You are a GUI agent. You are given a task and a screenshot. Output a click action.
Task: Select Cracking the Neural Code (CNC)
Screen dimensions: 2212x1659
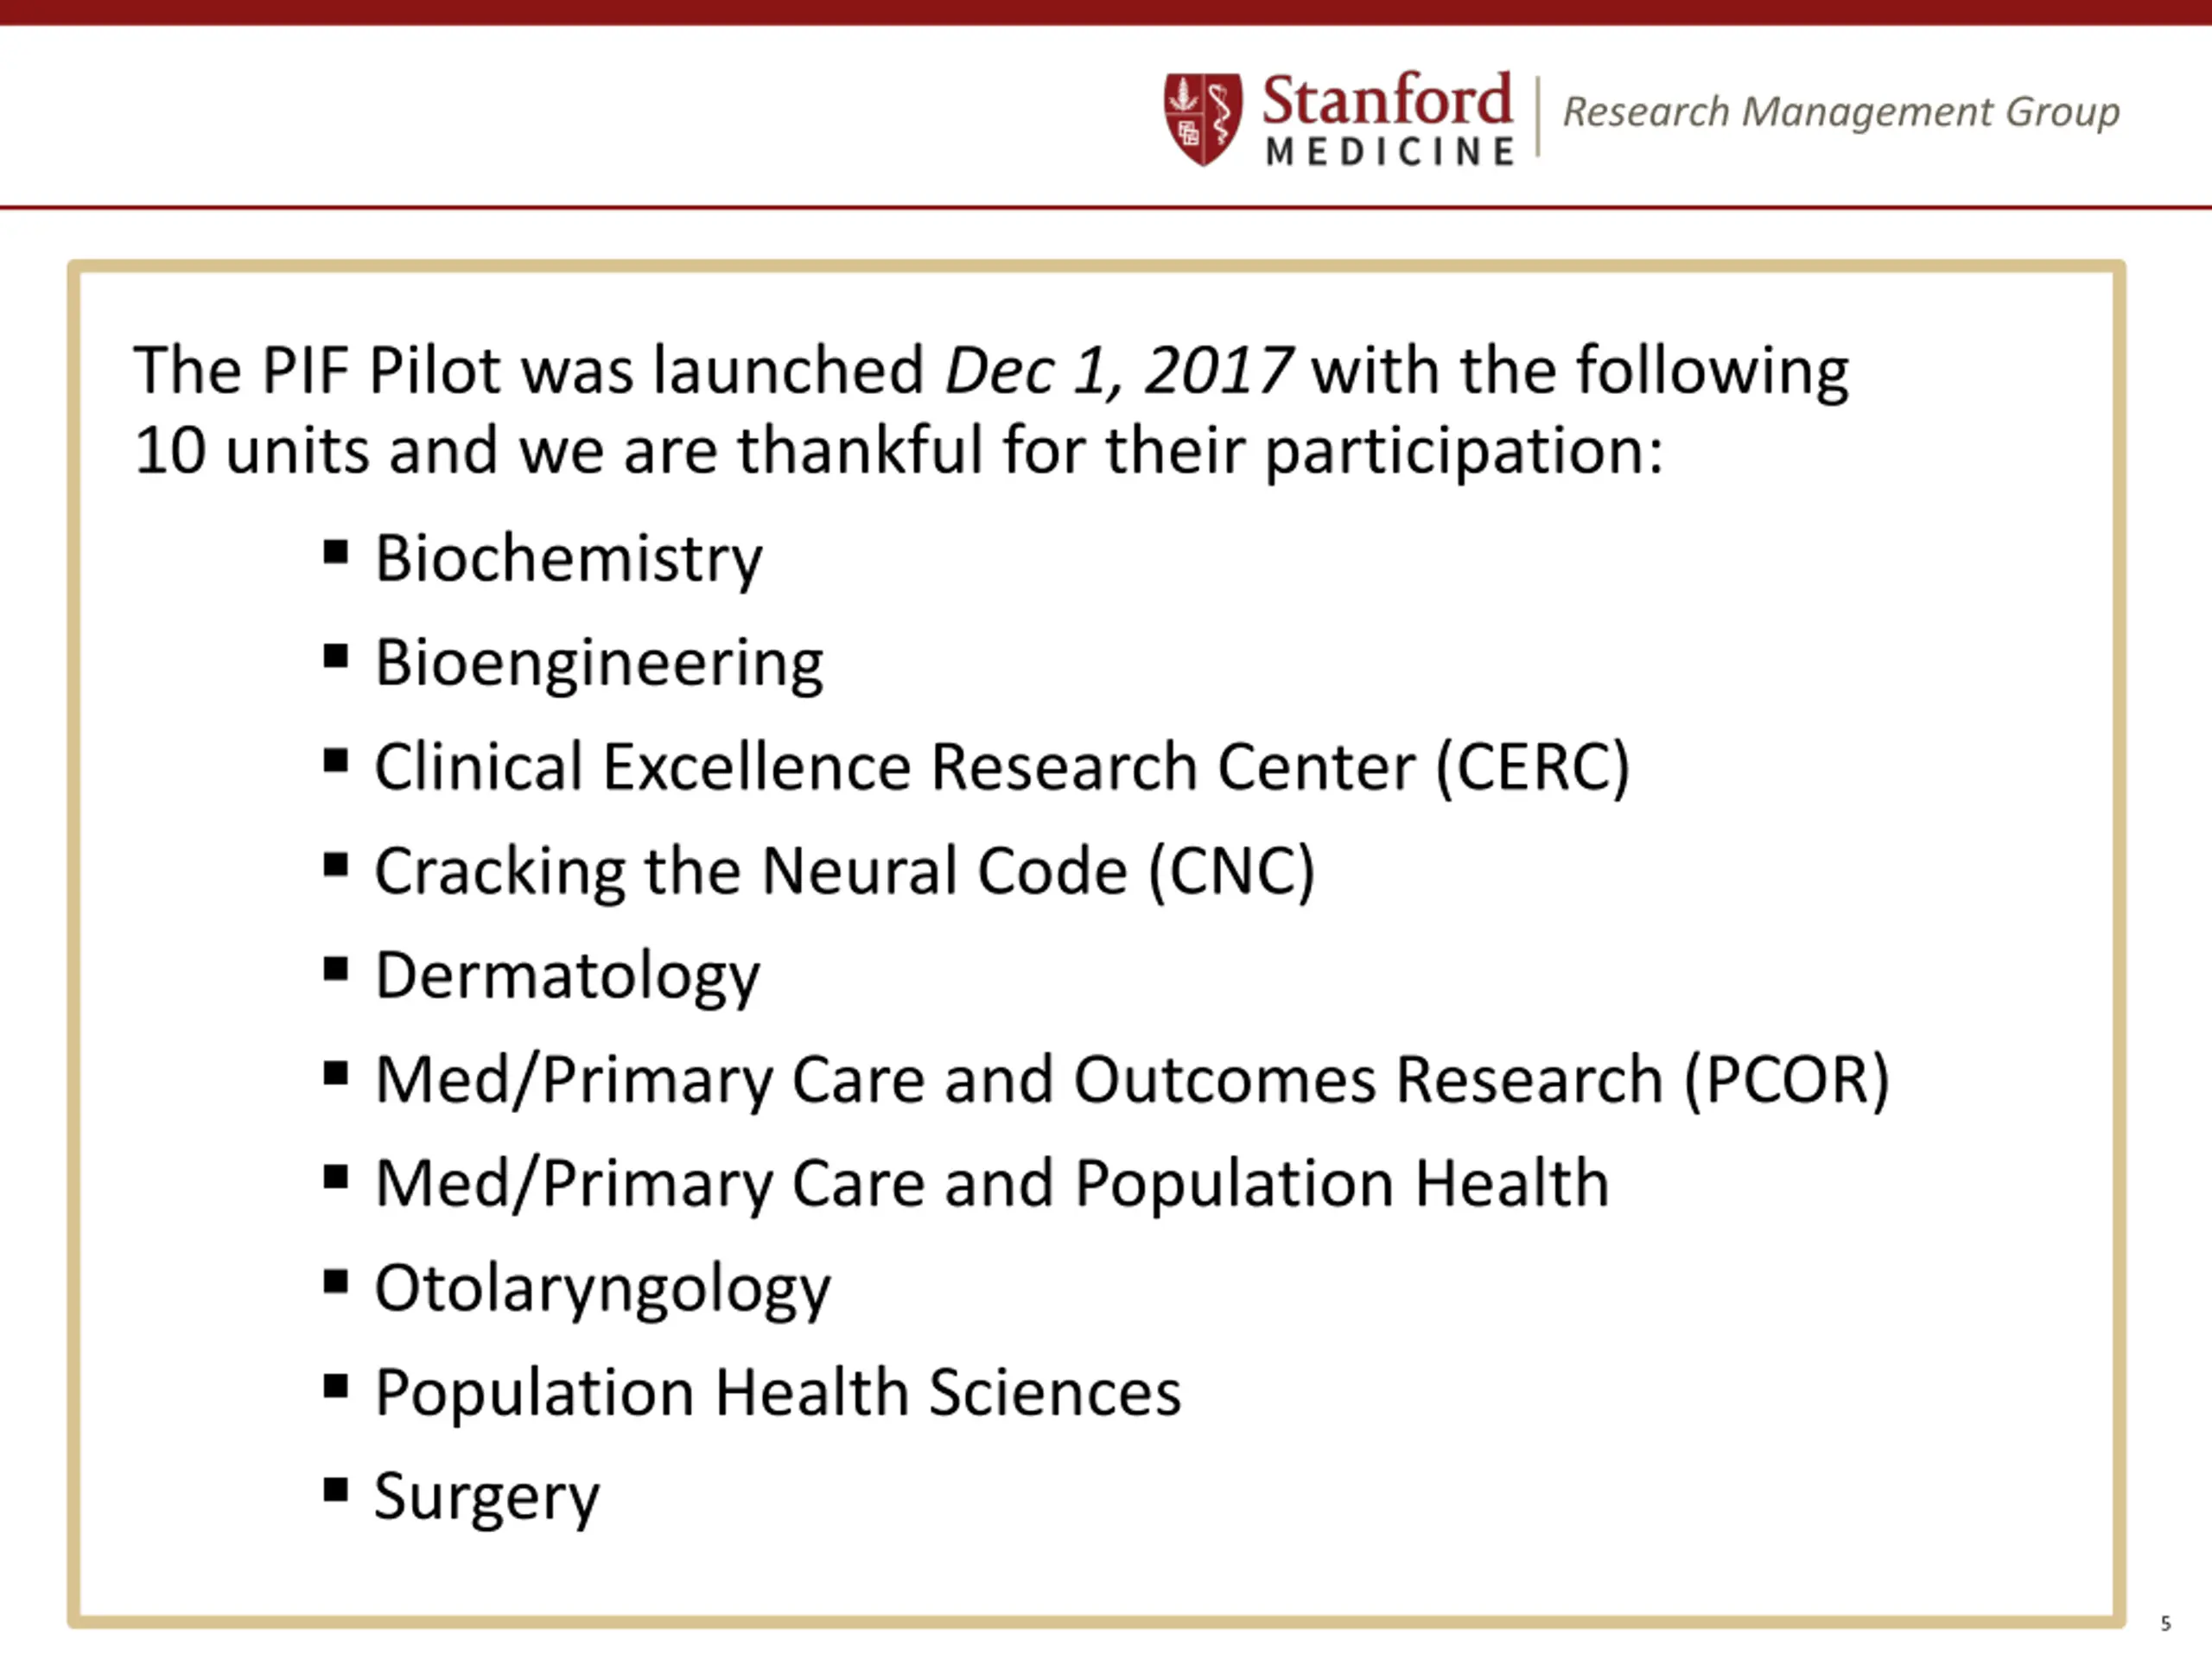pyautogui.click(x=845, y=872)
